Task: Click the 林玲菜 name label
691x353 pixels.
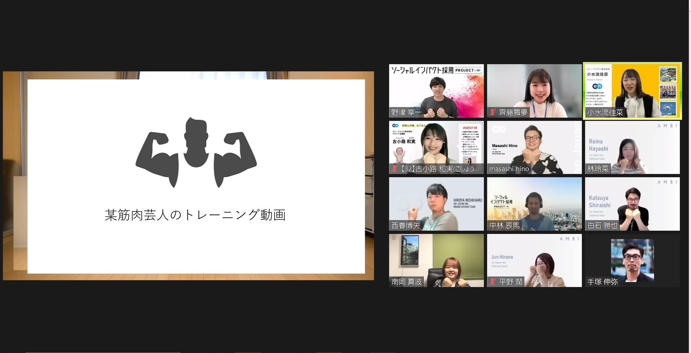Action: [598, 169]
